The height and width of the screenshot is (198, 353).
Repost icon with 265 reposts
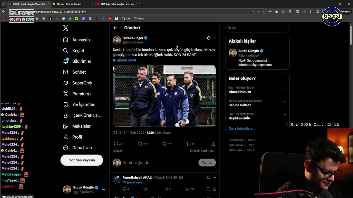[x=140, y=144]
